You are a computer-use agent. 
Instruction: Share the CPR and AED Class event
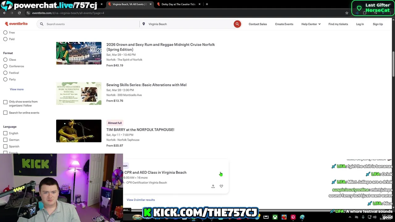tap(213, 186)
